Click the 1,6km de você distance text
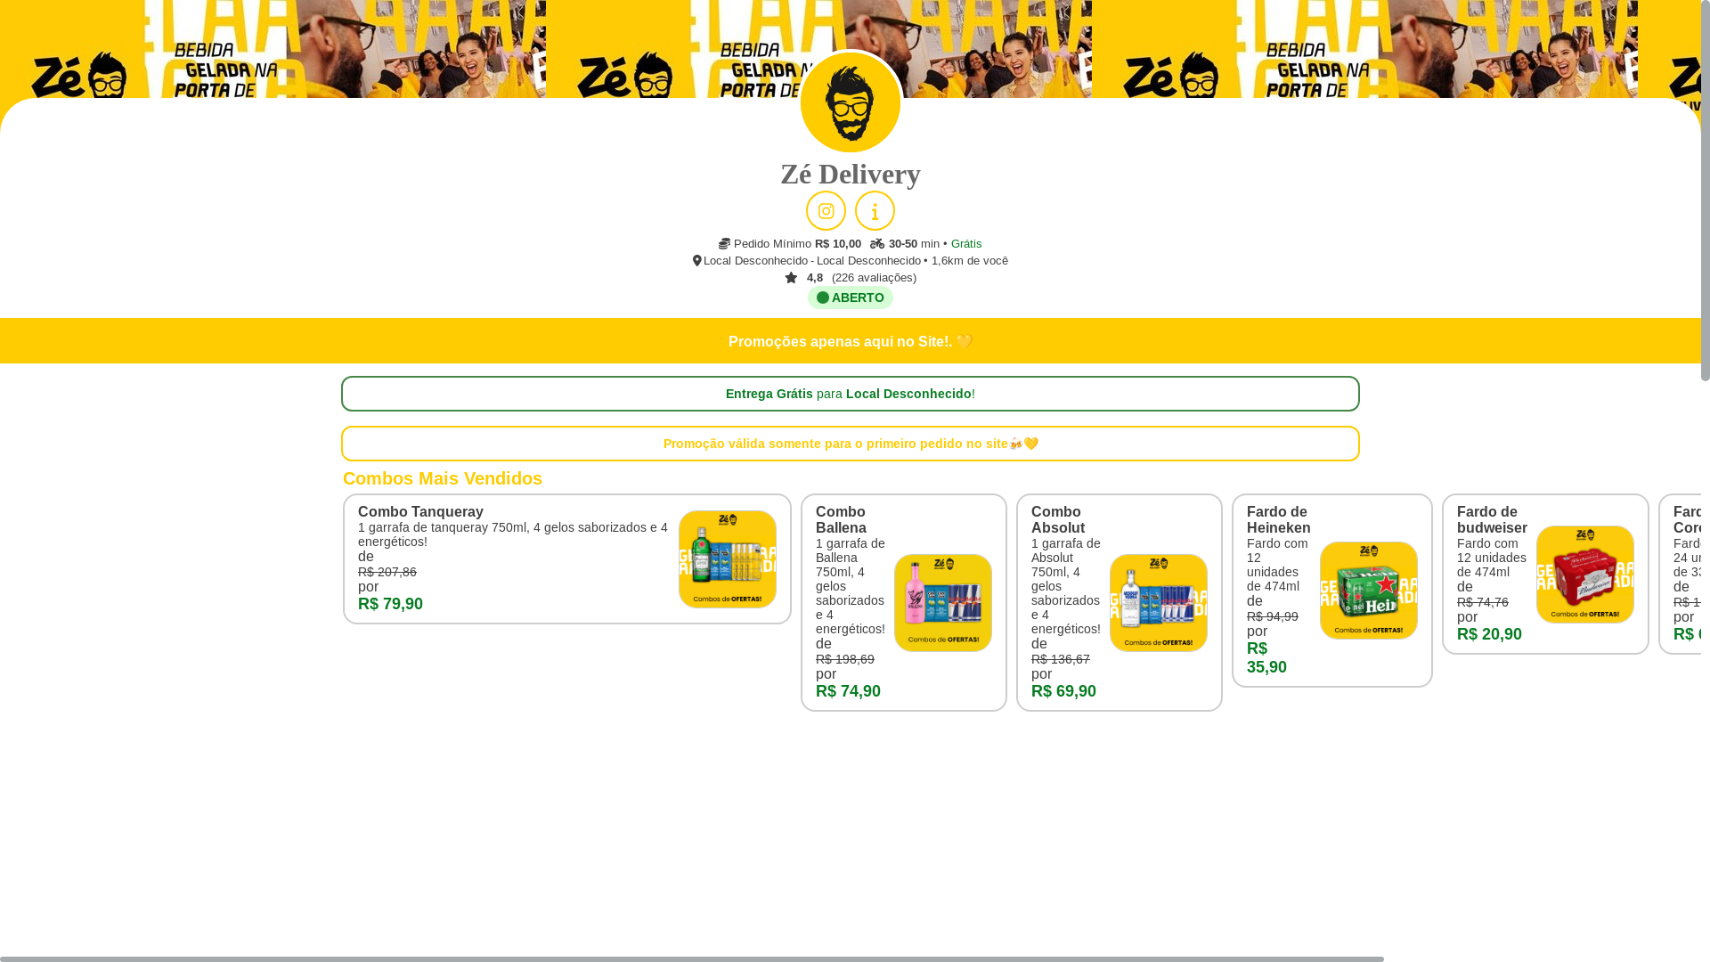 click(x=970, y=261)
